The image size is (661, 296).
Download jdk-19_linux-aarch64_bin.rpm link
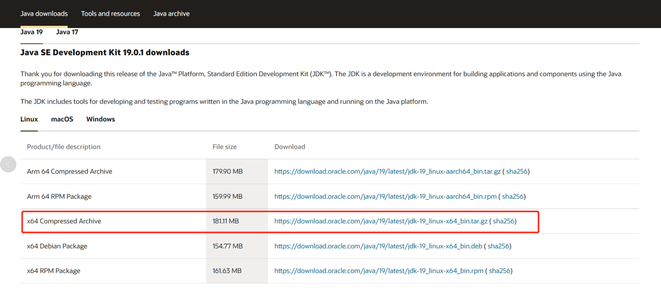pos(385,197)
